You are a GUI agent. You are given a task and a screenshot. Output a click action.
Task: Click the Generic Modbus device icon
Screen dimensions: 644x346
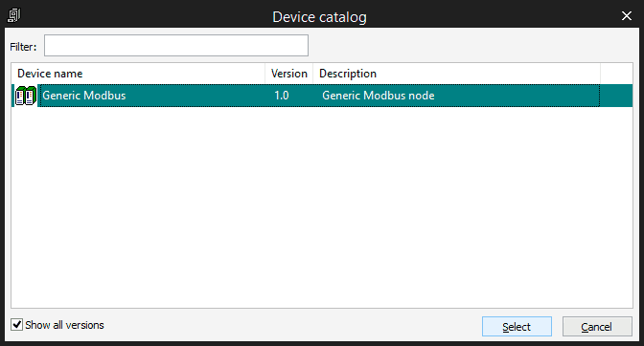[26, 96]
